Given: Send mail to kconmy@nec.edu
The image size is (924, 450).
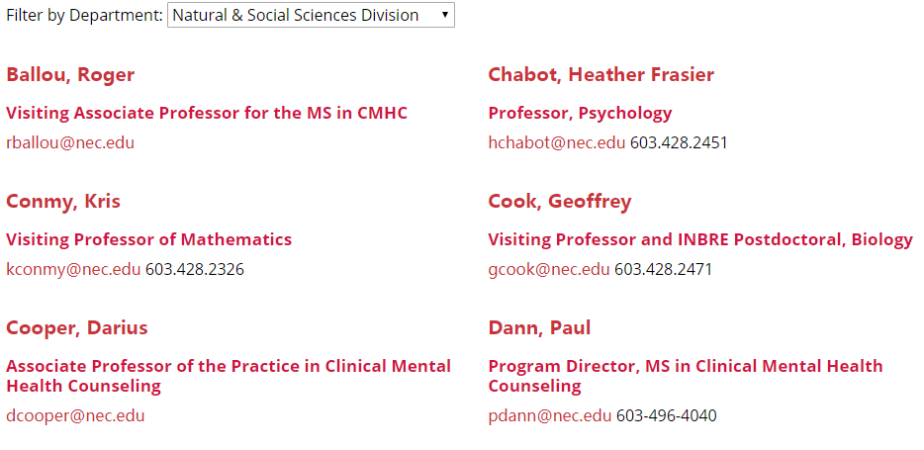Looking at the screenshot, I should 73,269.
